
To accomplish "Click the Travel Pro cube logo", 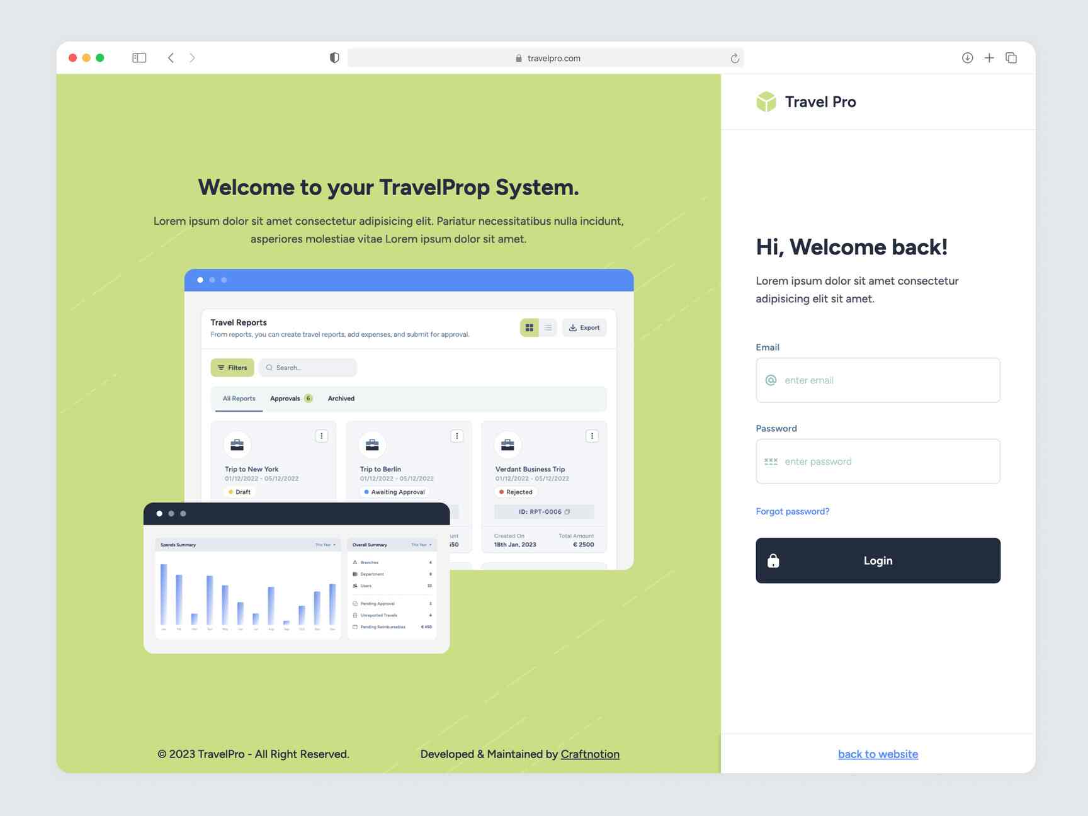I will click(766, 101).
